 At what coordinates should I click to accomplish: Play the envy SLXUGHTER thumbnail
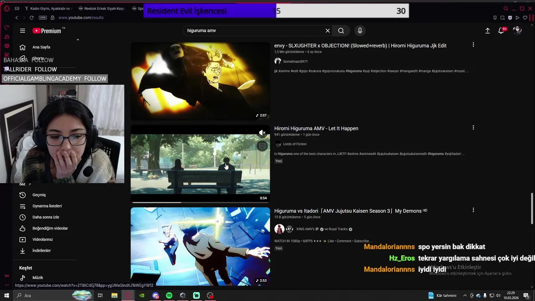click(200, 81)
